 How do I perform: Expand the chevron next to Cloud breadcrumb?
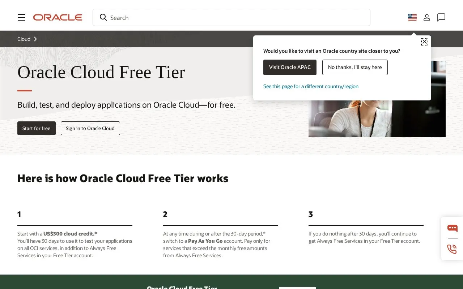tap(35, 39)
